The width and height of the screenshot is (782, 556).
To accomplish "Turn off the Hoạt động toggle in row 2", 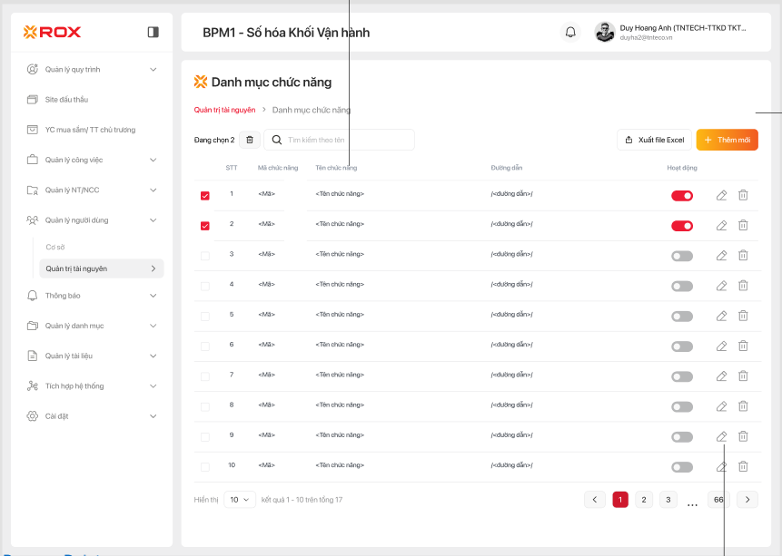I will tap(682, 226).
